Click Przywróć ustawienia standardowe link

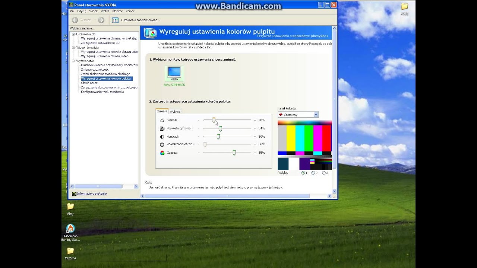[x=293, y=36]
